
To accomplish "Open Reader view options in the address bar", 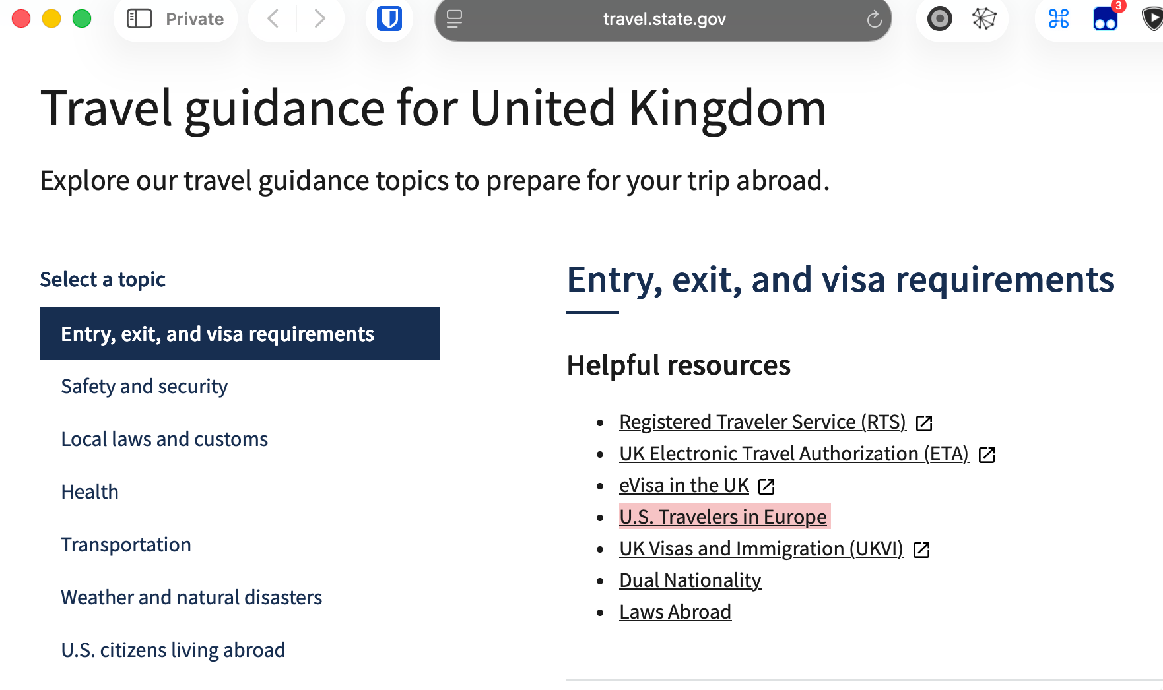I will coord(454,19).
